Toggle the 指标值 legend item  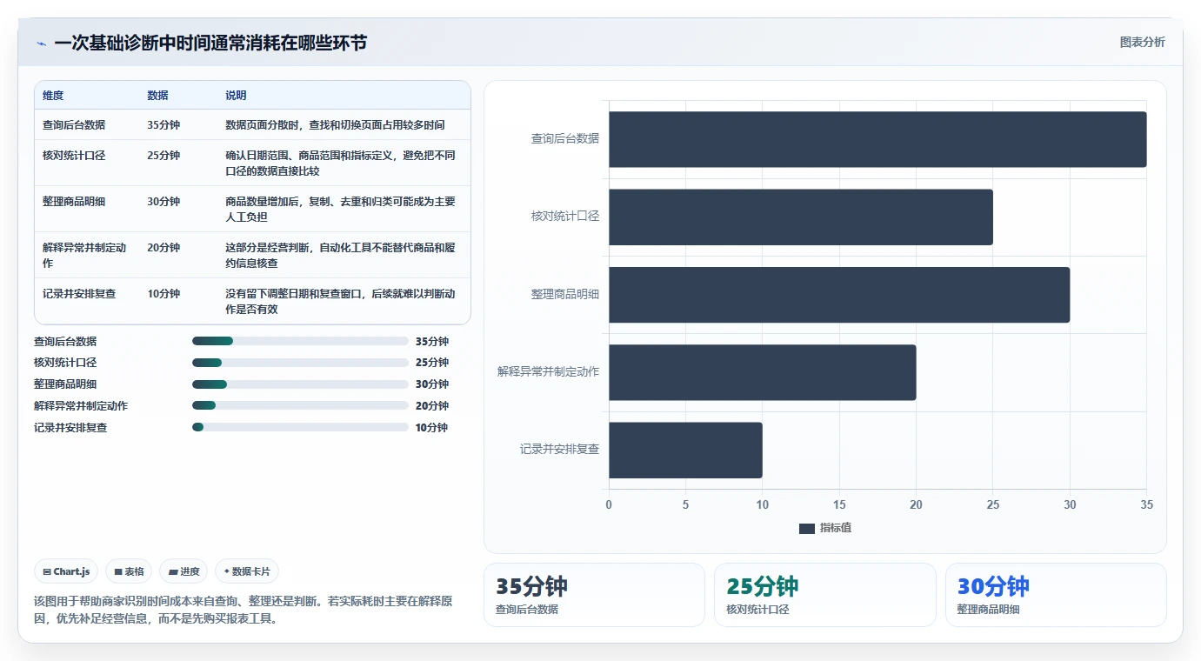pyautogui.click(x=824, y=528)
